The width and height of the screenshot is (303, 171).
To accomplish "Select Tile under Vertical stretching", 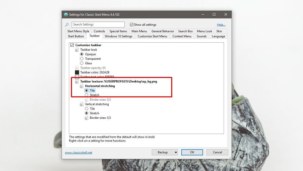I will click(87, 108).
